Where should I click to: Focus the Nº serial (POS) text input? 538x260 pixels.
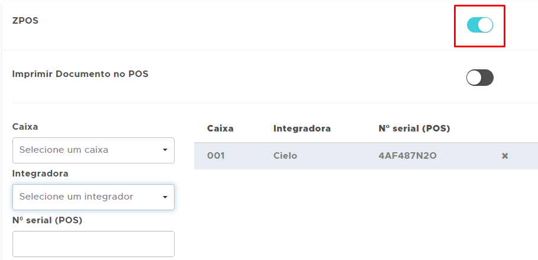point(93,243)
